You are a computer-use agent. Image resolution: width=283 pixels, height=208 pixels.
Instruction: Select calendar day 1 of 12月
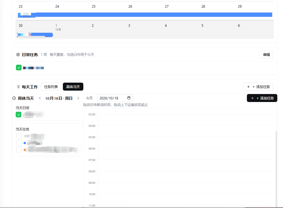click(56, 26)
